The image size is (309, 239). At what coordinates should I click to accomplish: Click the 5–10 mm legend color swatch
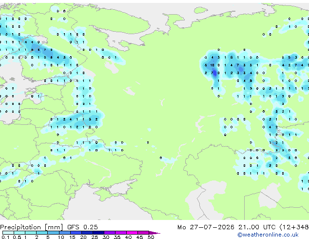tap(53, 233)
